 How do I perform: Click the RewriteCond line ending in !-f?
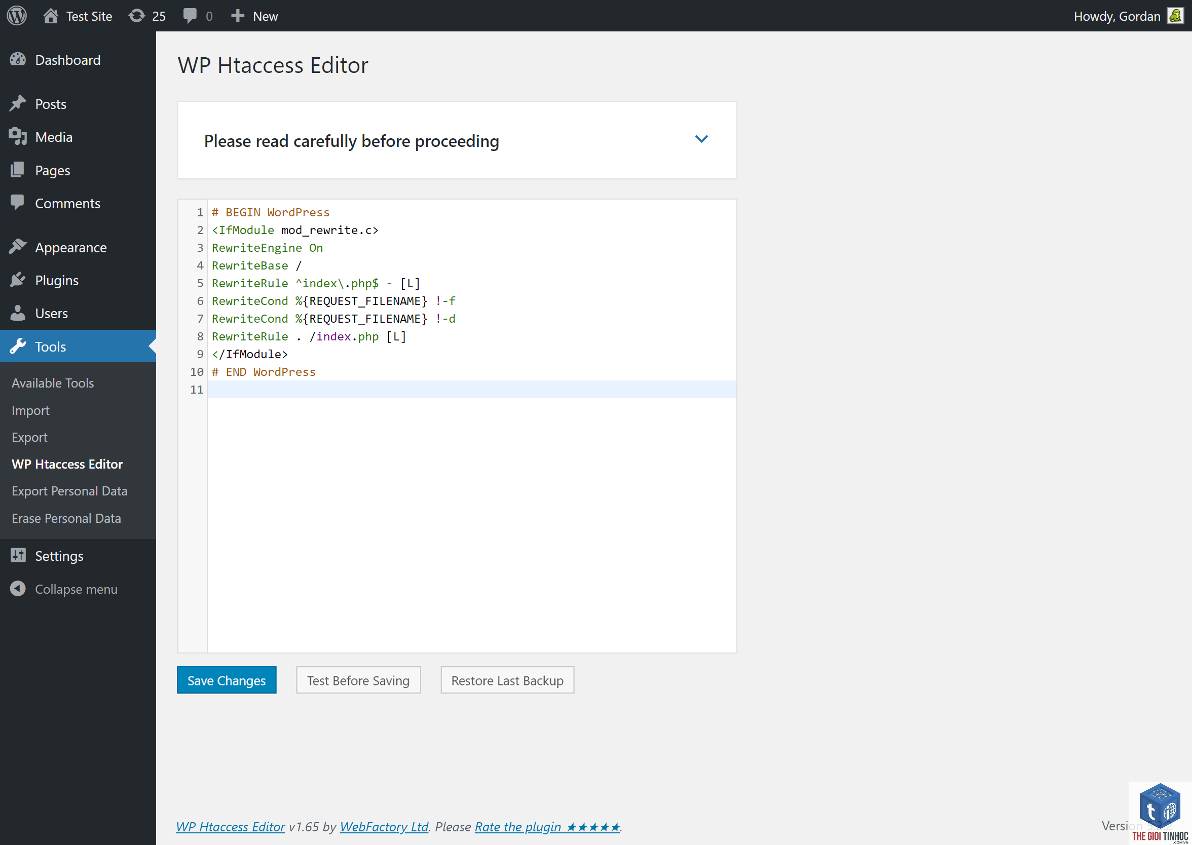333,301
